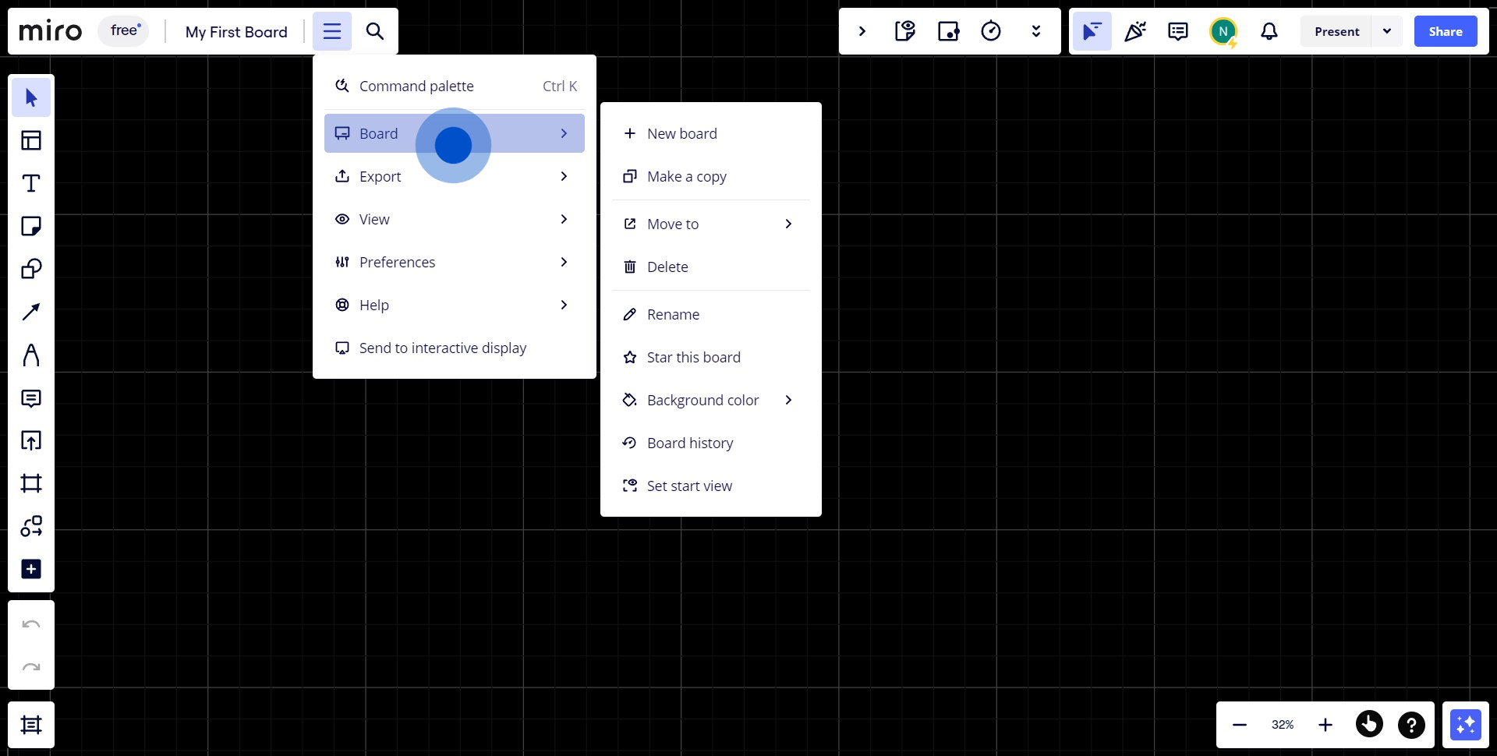Open the Present dropdown arrow

point(1387,31)
